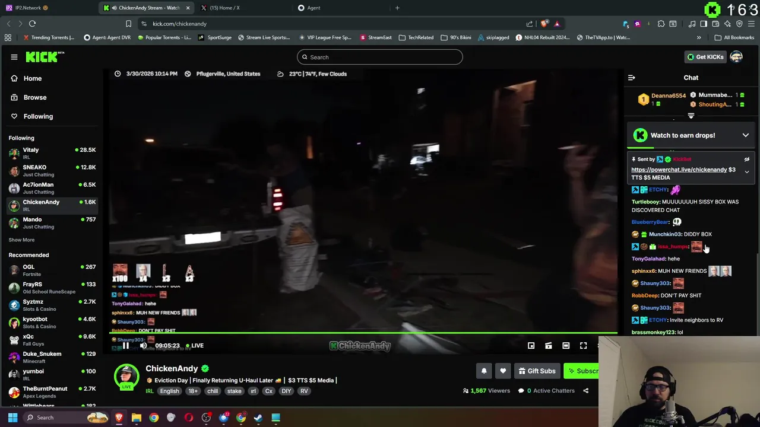Expand the pinned message chevron
760x427 pixels.
pyautogui.click(x=747, y=172)
